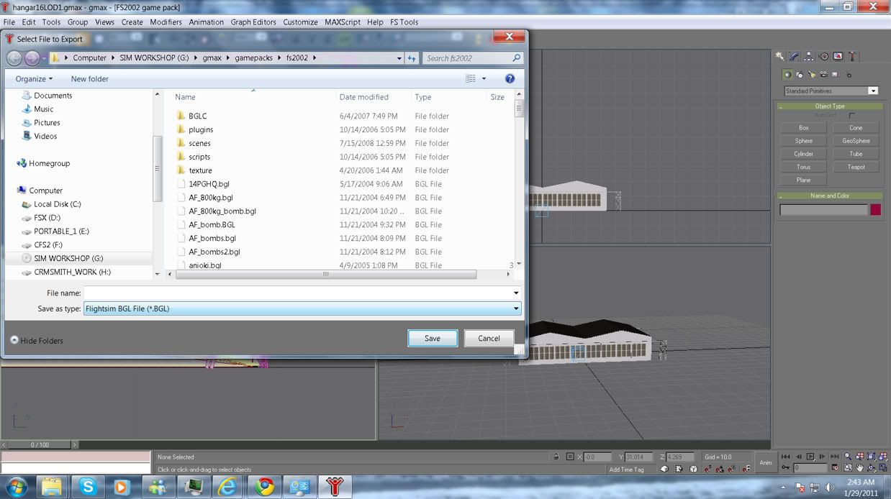
Task: Select the Pan viewport hand tool
Action: coord(859,468)
